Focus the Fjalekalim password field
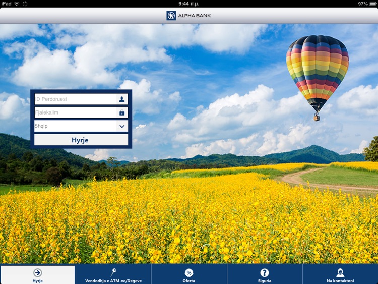Image resolution: width=378 pixels, height=284 pixels. pos(81,112)
